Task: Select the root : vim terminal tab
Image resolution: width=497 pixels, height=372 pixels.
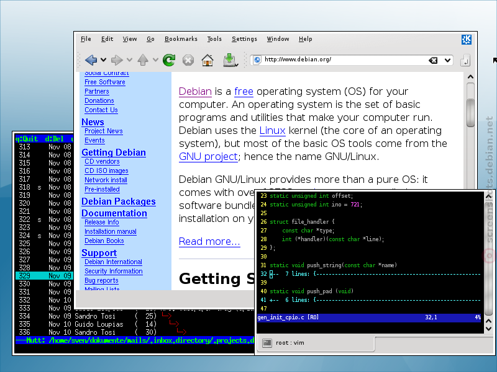Action: pyautogui.click(x=316, y=343)
